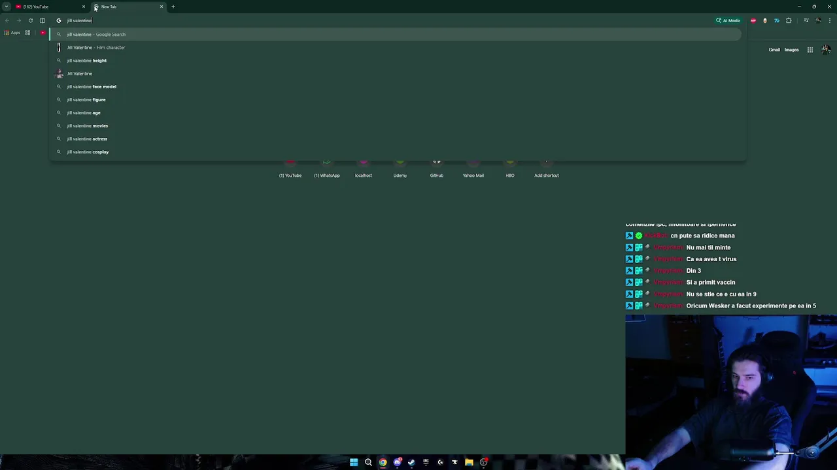The image size is (837, 470).
Task: Click the AI Mode button
Action: click(x=728, y=20)
